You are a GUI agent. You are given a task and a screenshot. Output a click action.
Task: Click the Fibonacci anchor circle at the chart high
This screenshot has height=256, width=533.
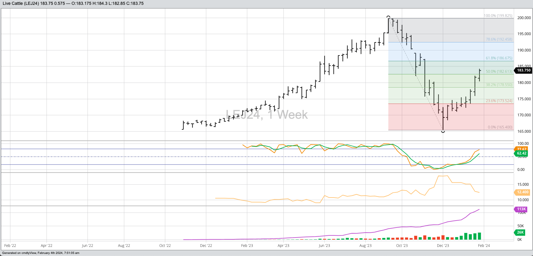388,17
